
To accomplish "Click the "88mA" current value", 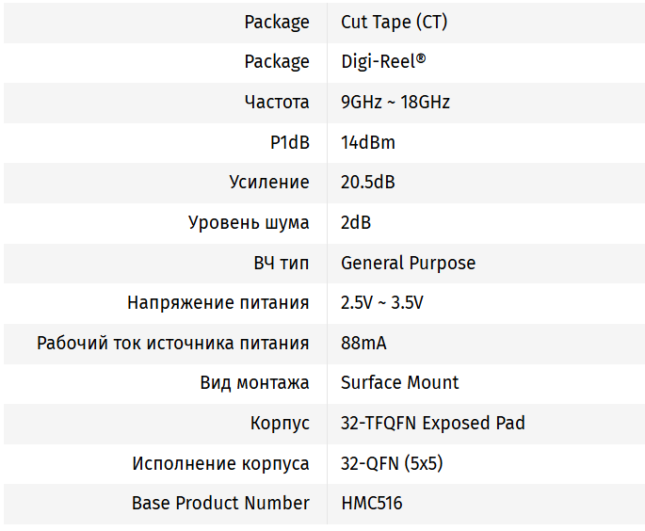I will click(x=363, y=343).
